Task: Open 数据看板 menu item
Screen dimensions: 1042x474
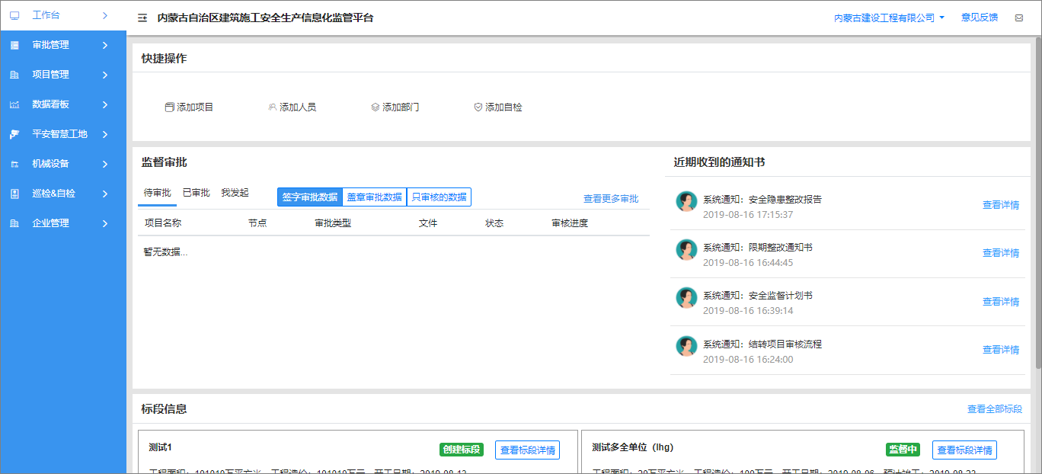Action: click(63, 104)
